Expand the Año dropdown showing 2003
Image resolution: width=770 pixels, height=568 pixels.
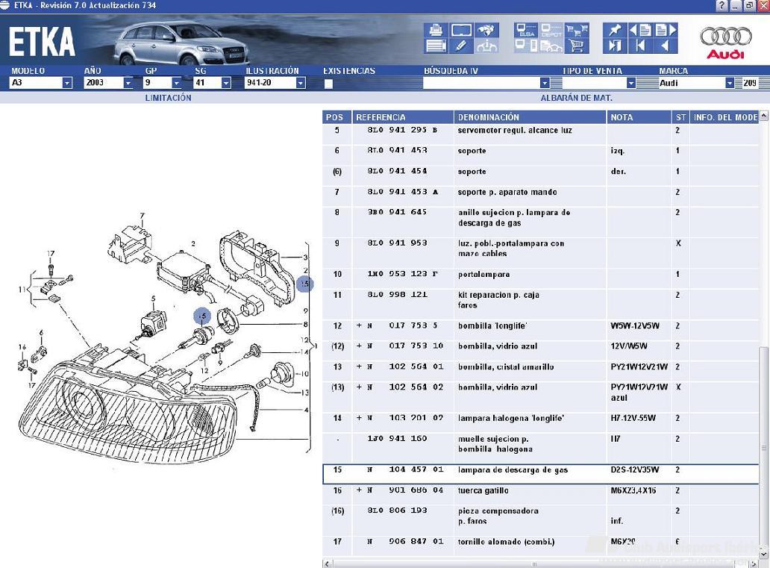tap(128, 84)
